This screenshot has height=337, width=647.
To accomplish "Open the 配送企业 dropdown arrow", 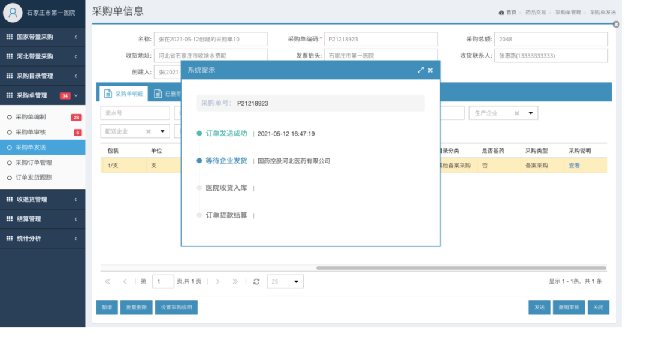I will pos(162,131).
